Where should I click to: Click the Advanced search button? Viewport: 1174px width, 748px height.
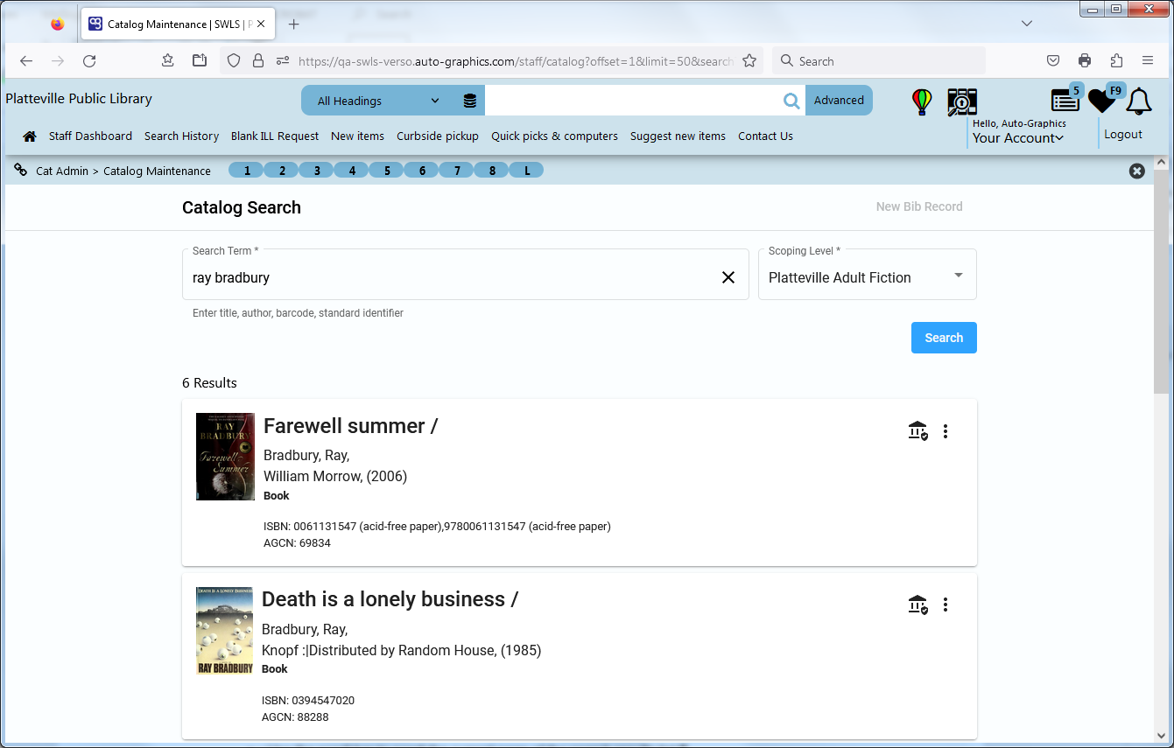839,101
